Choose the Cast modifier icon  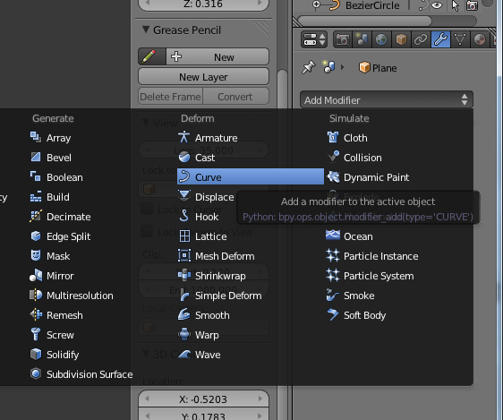(x=183, y=158)
